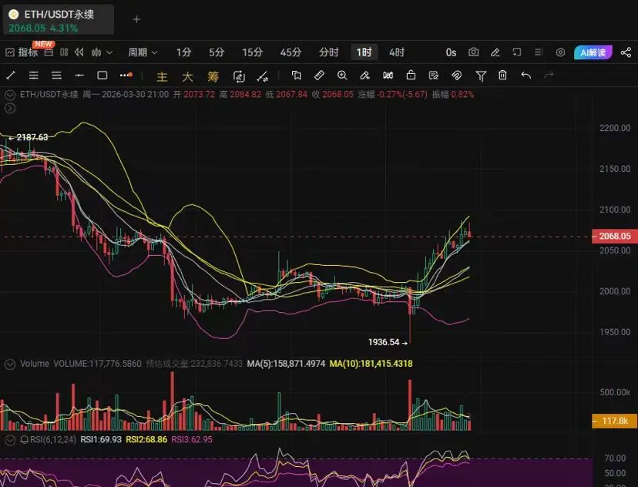
Task: Select the eraser brush tool
Action: 365,76
